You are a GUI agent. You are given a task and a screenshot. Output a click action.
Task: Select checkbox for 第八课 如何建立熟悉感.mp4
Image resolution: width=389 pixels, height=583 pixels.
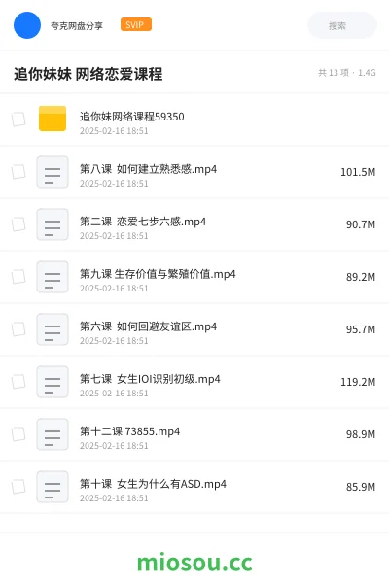pyautogui.click(x=18, y=172)
